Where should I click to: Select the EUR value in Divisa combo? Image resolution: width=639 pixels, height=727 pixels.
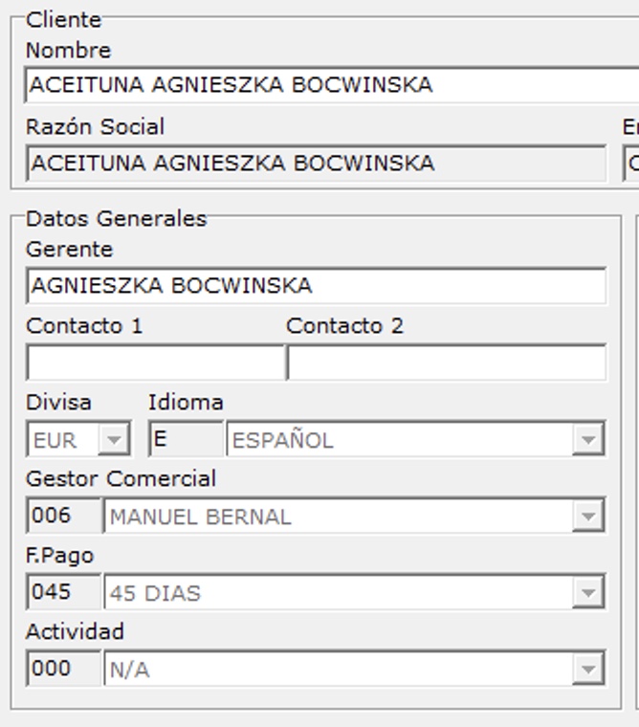pos(63,441)
